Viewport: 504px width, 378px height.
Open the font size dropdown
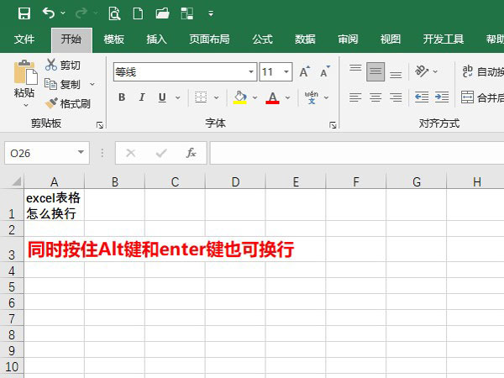coord(286,72)
